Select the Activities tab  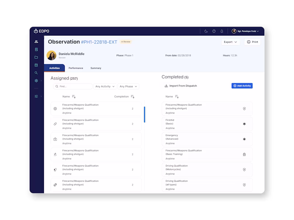[x=54, y=68]
